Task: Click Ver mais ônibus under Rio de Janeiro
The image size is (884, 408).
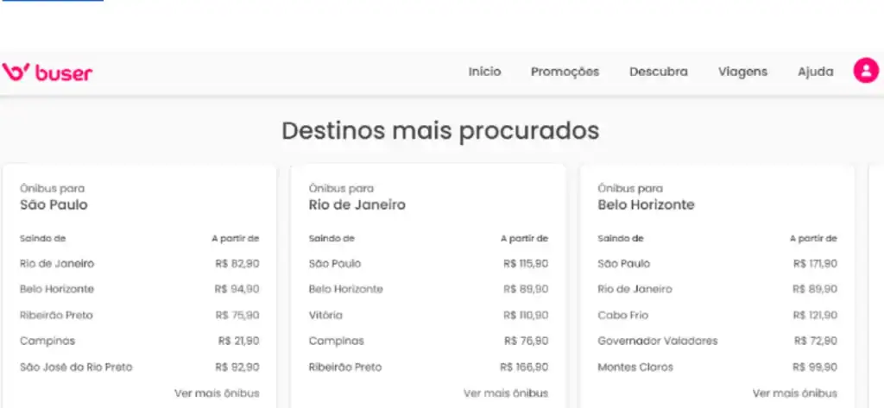Action: click(506, 393)
